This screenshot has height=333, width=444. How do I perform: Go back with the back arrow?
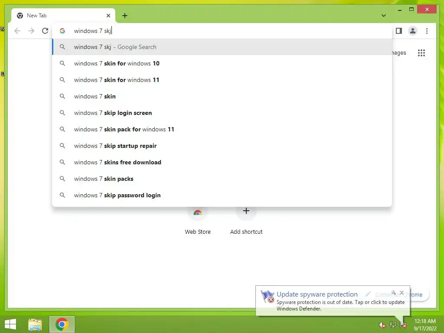pos(17,31)
